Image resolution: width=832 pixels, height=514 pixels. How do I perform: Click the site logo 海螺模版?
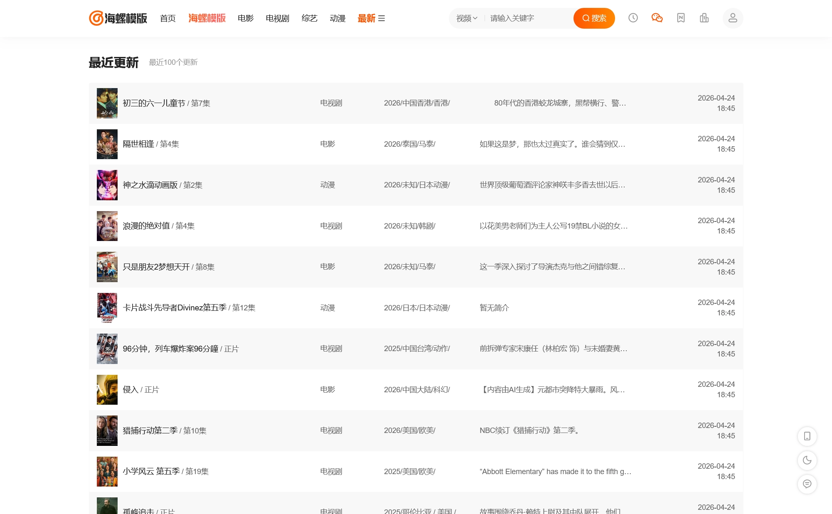tap(118, 18)
